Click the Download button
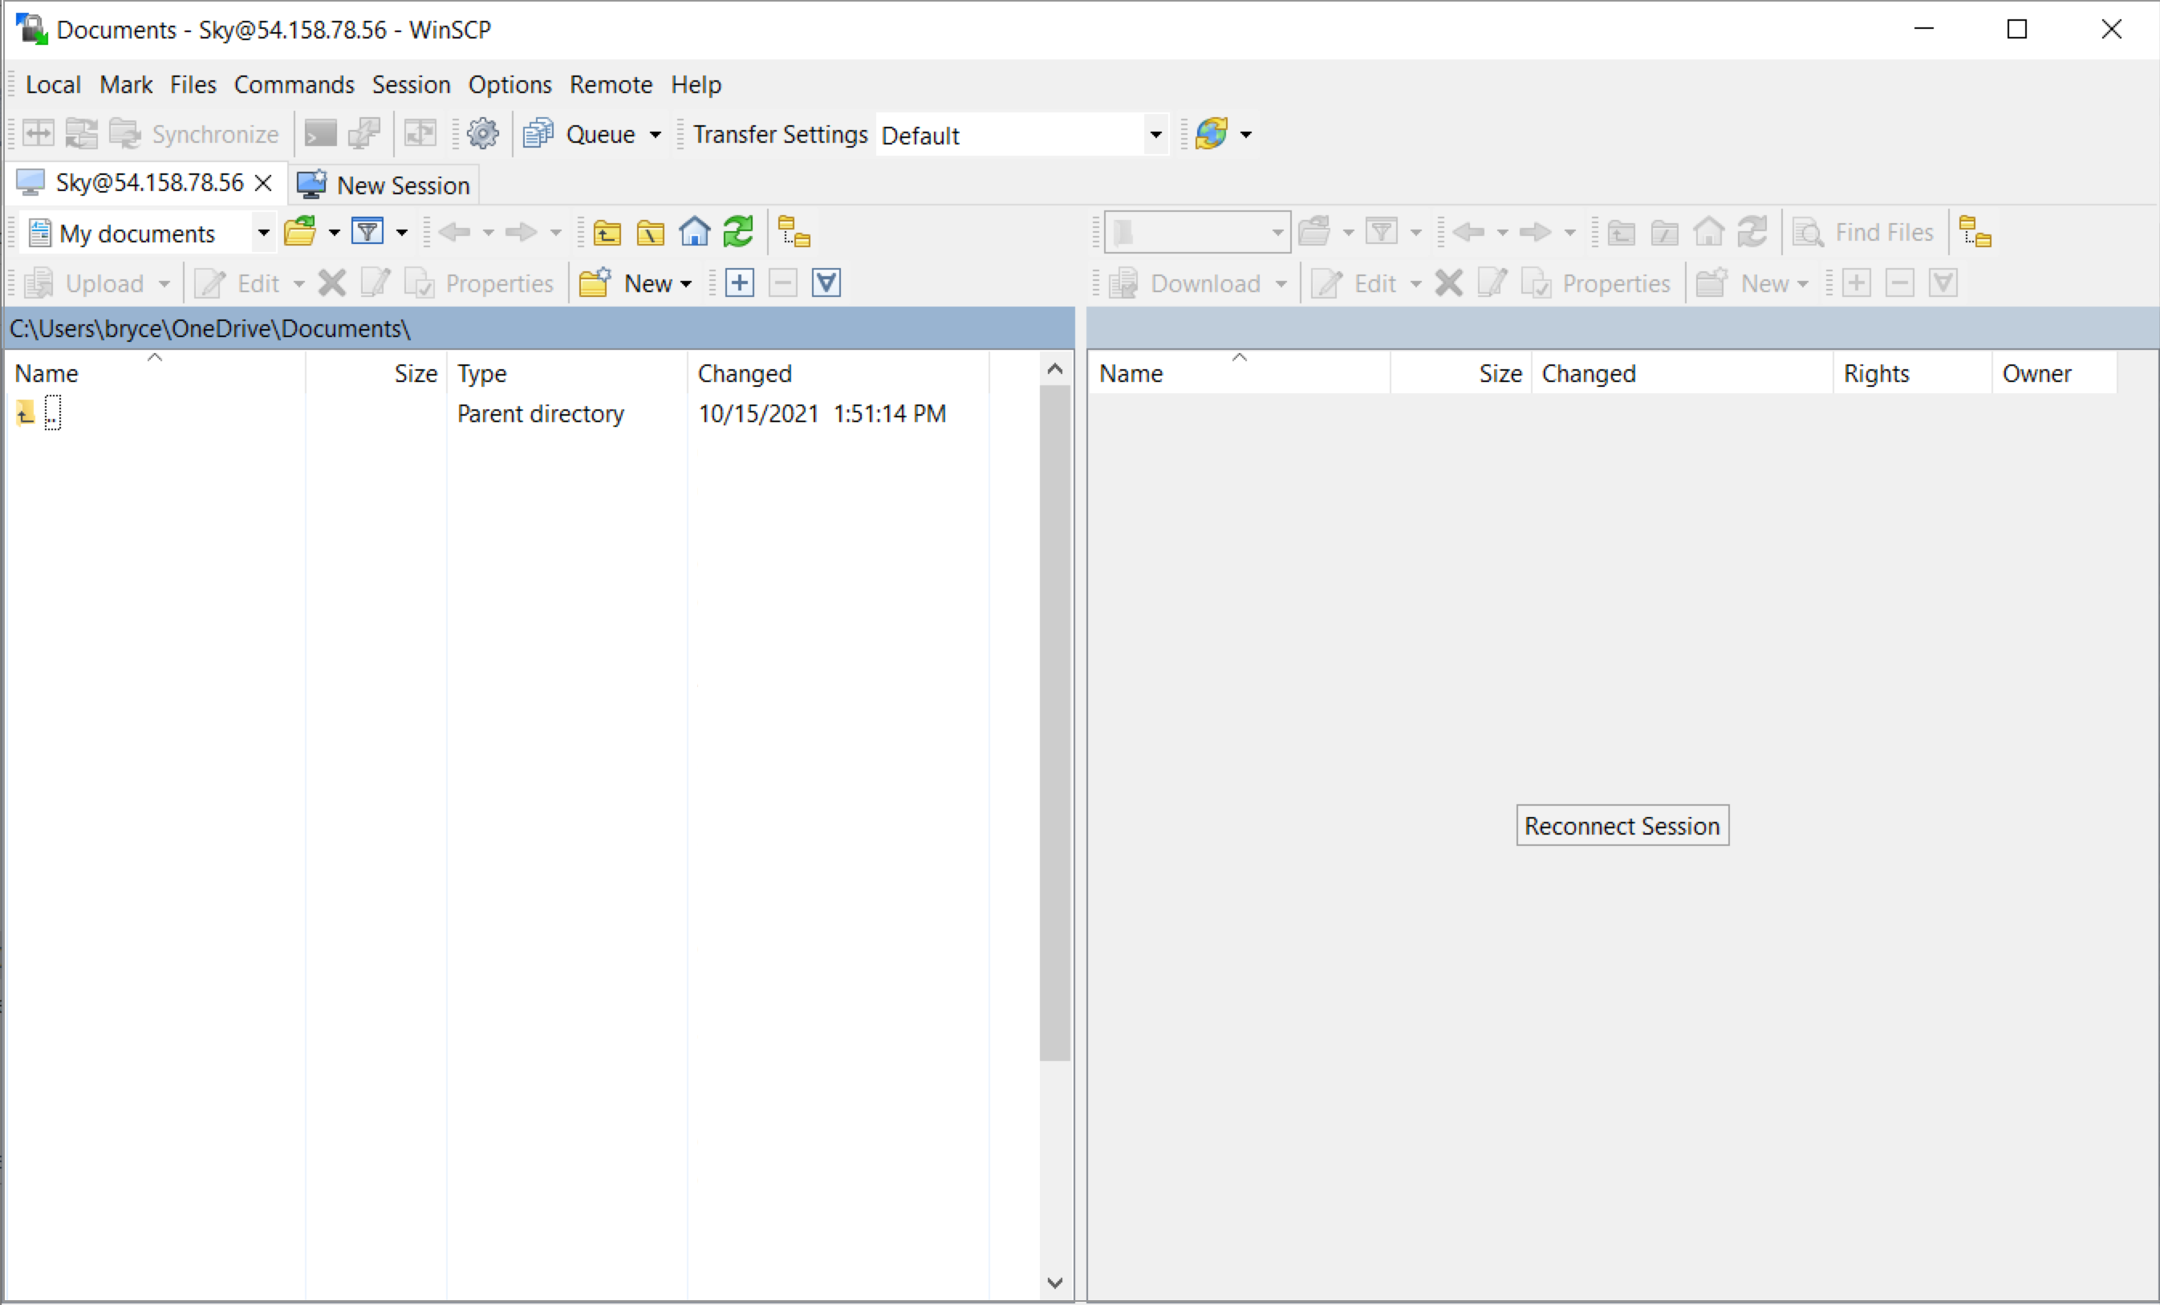 (1187, 283)
